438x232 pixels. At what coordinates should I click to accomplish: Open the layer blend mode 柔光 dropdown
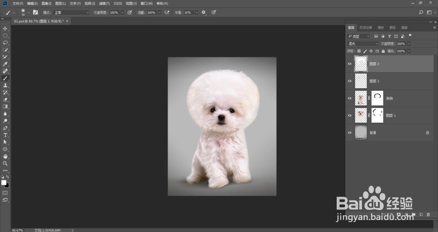pyautogui.click(x=363, y=44)
